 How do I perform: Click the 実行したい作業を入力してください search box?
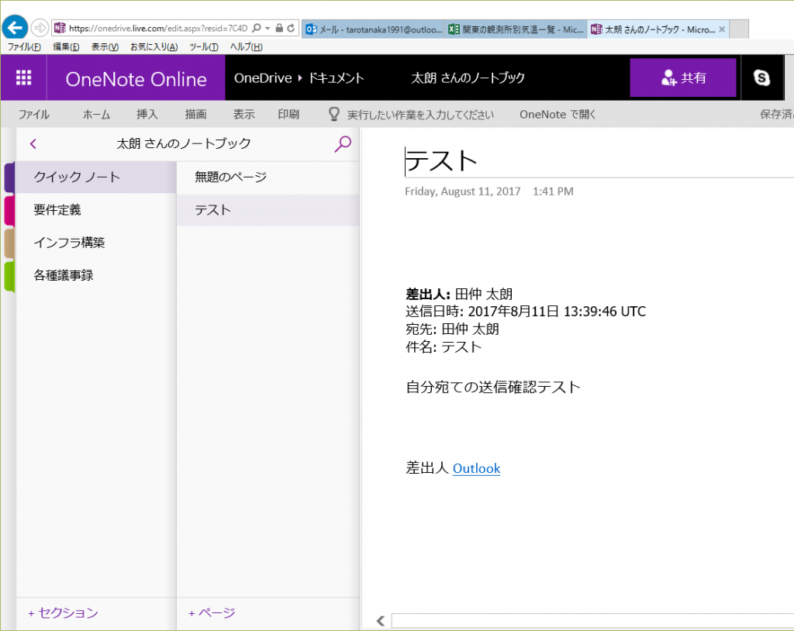[419, 115]
